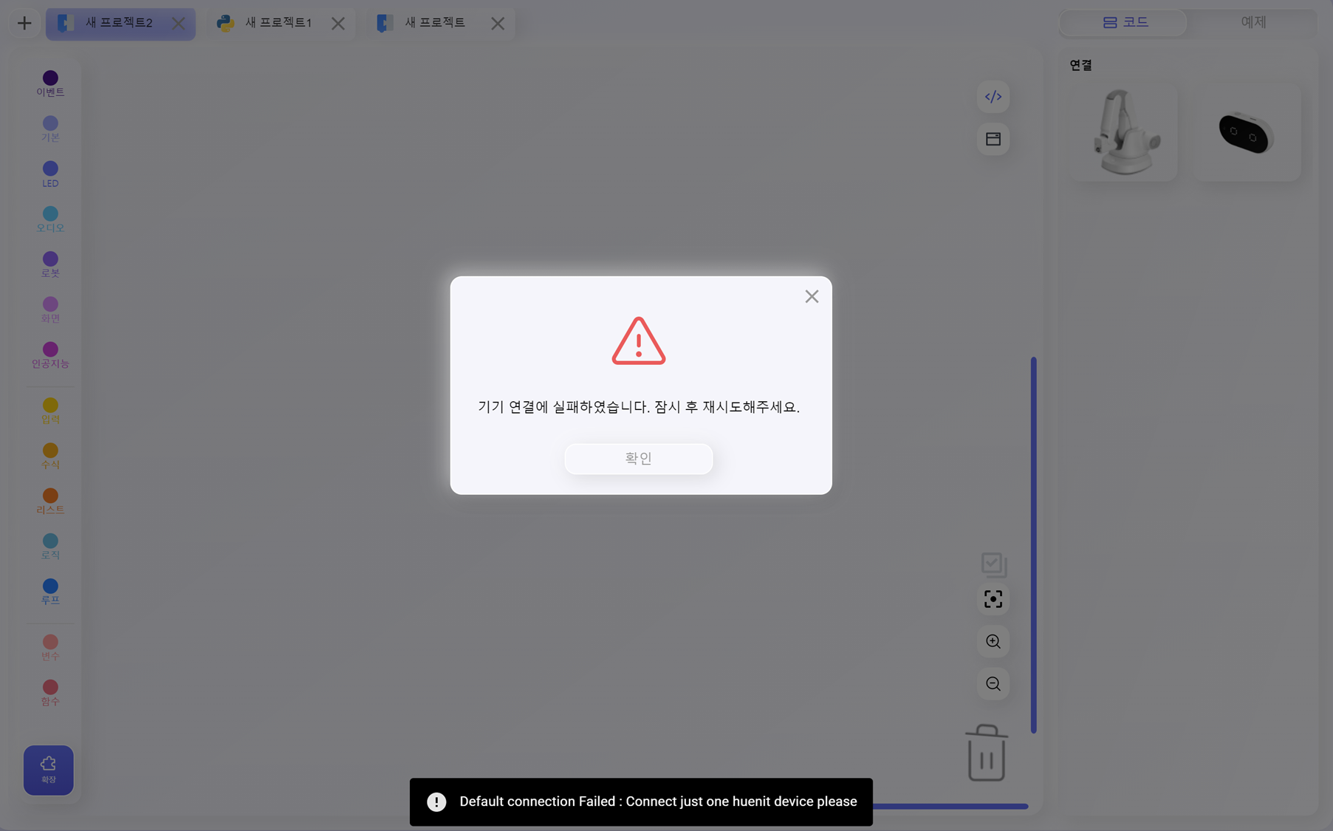Click the trash can icon

tap(986, 753)
